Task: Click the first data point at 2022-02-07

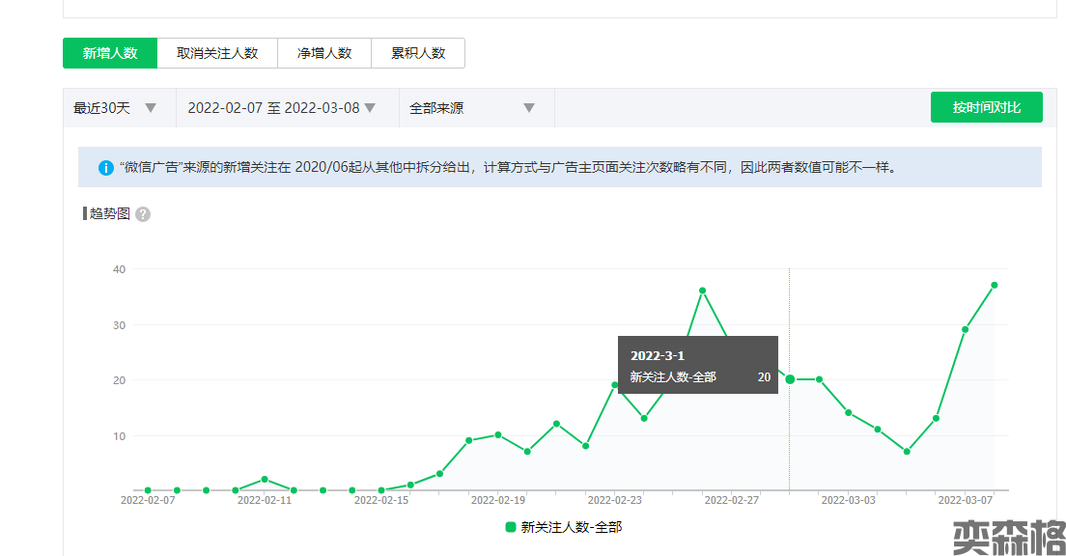Action: 148,490
